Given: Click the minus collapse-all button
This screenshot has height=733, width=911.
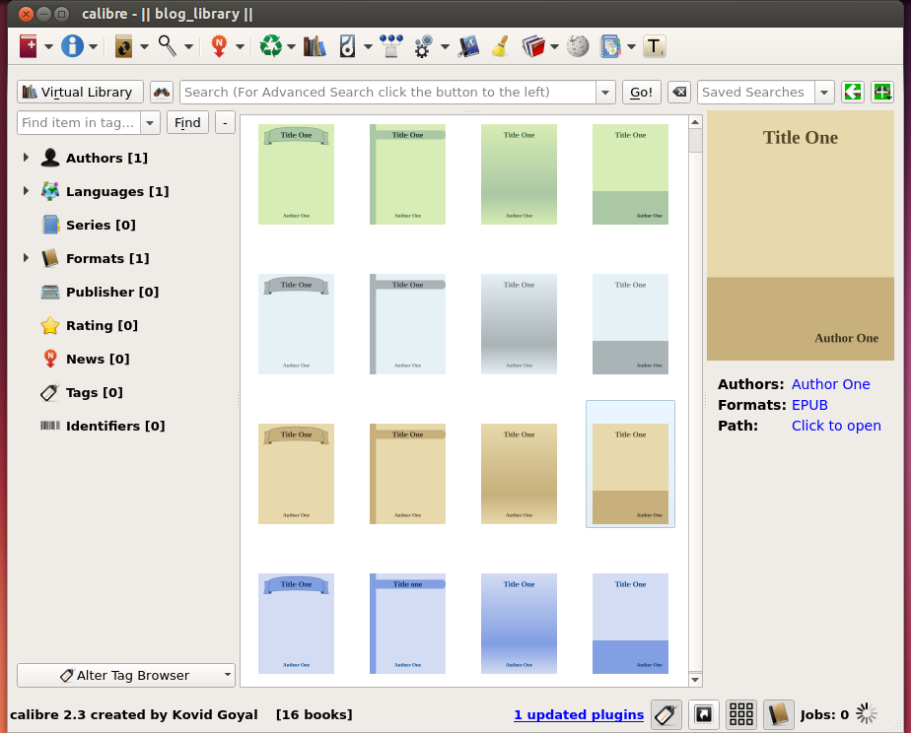Looking at the screenshot, I should point(225,123).
